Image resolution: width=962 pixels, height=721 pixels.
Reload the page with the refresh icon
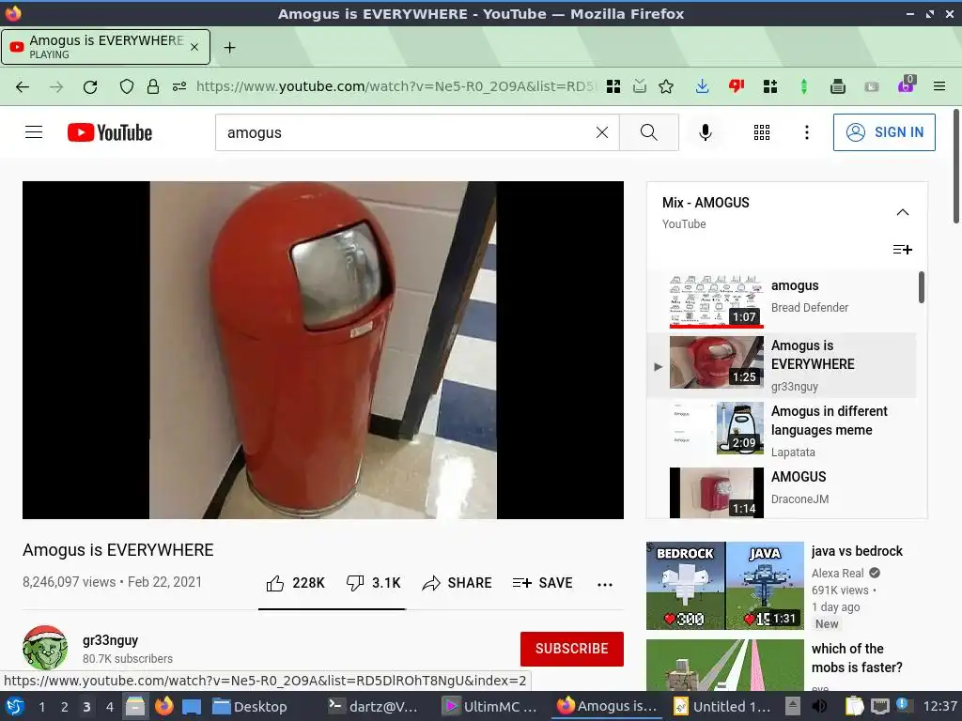[90, 86]
